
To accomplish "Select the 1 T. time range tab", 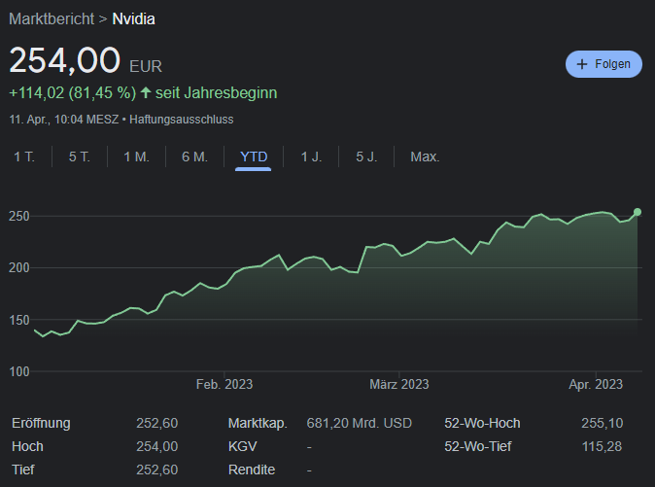I will coord(24,157).
